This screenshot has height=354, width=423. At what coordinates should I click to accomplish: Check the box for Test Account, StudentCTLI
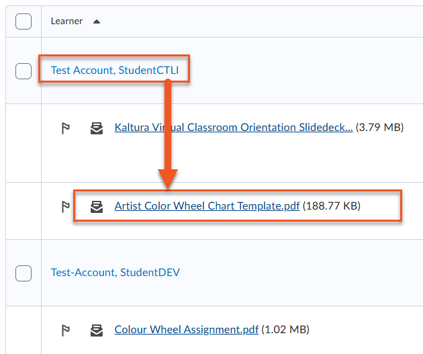point(23,71)
